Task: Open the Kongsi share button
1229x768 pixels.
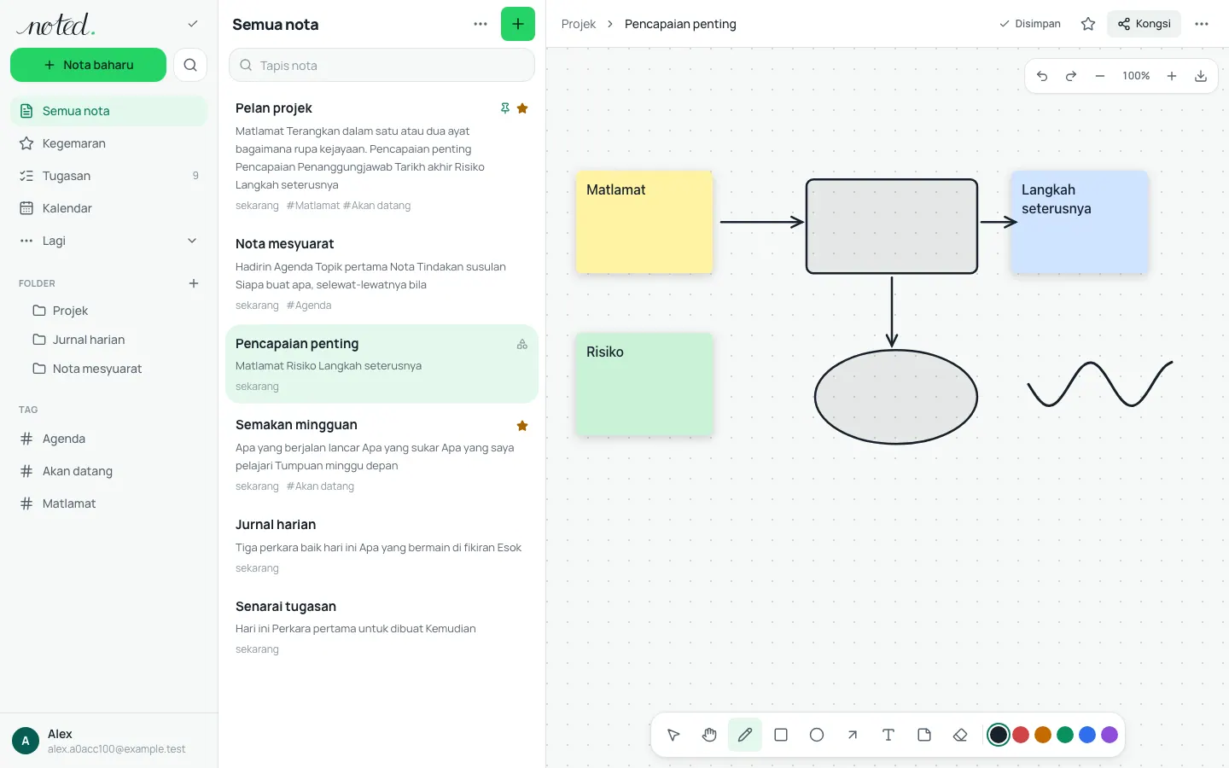Action: (1144, 24)
